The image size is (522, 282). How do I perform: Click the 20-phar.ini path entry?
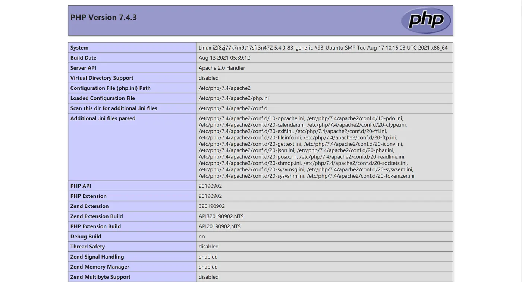[346, 150]
